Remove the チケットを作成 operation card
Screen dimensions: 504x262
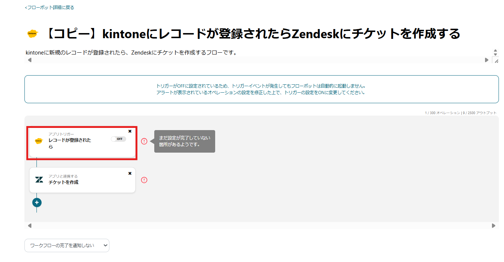[x=130, y=173]
